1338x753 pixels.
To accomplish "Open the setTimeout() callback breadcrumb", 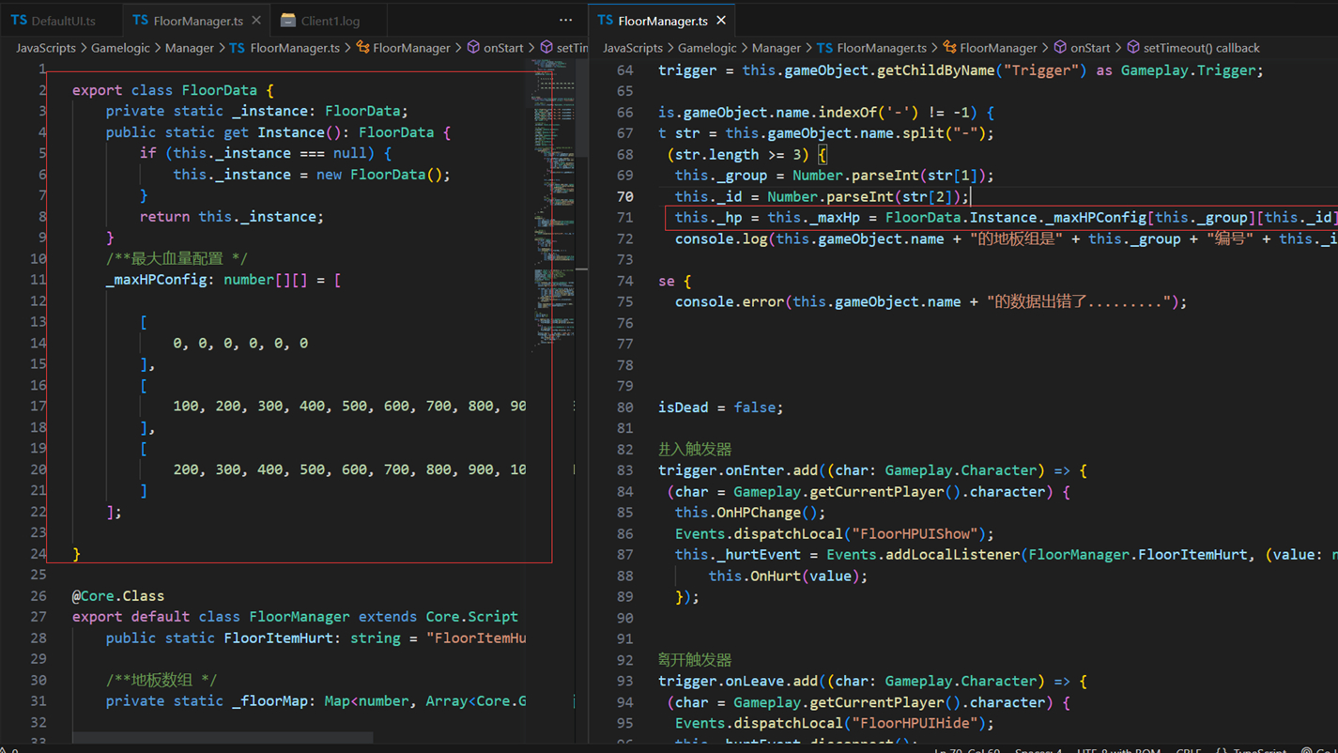I will click(1193, 47).
